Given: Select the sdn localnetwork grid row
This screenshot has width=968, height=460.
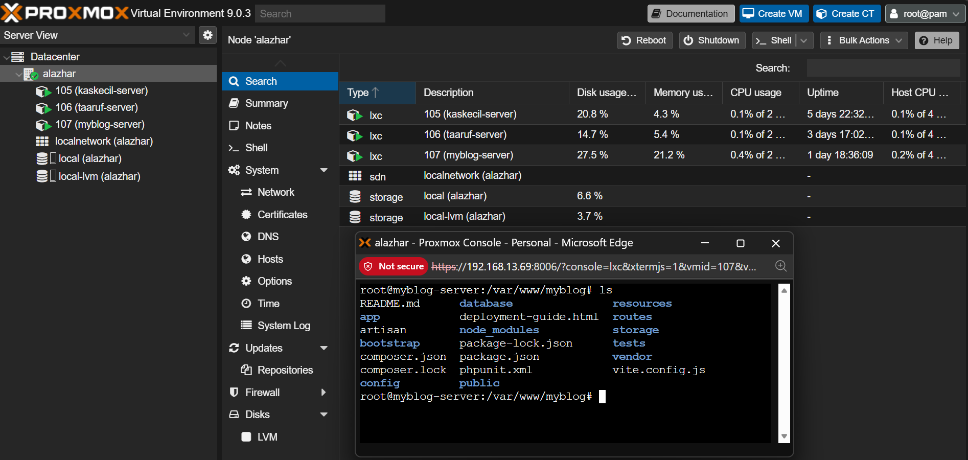Looking at the screenshot, I should [653, 175].
